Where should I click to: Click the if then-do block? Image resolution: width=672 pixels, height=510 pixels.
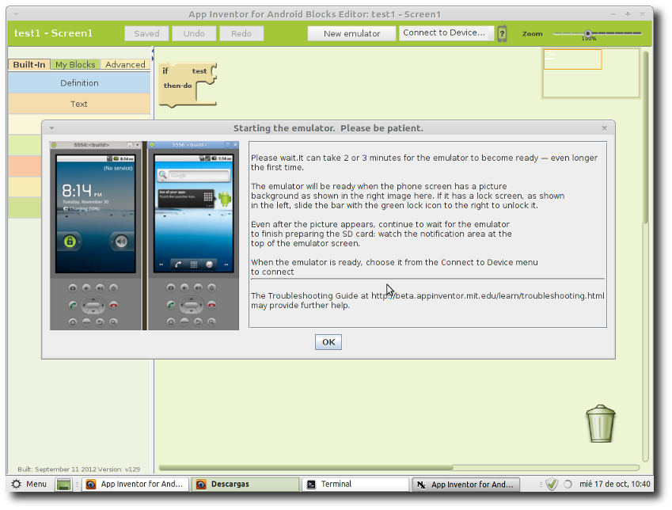click(188, 85)
